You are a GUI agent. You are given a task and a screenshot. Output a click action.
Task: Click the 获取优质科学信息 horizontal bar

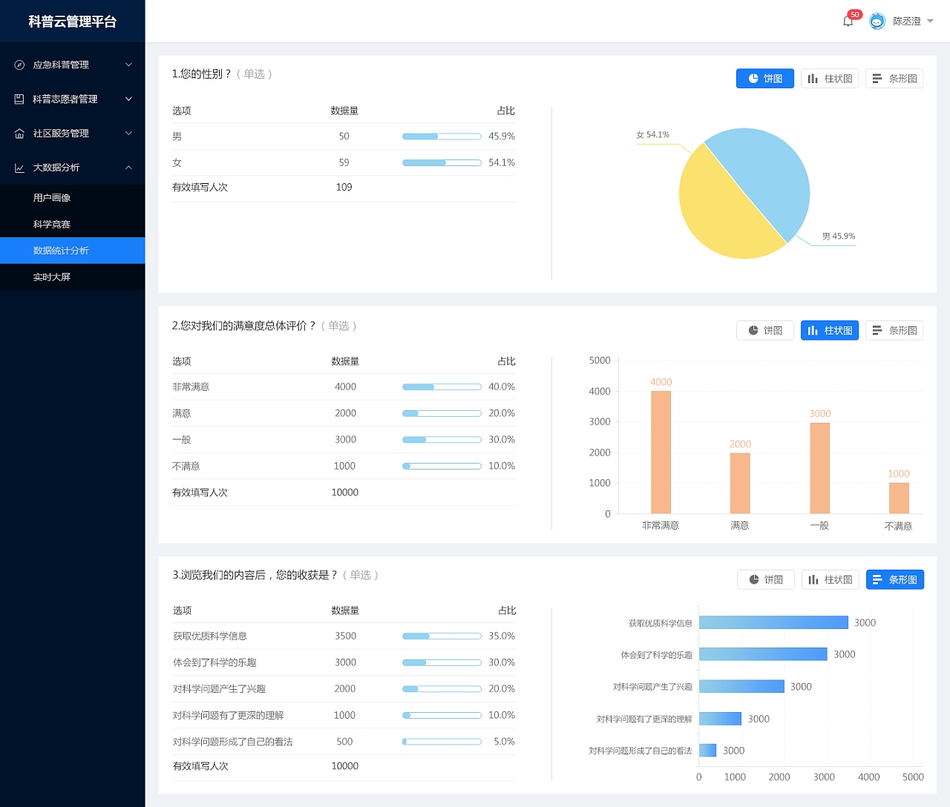click(x=773, y=622)
